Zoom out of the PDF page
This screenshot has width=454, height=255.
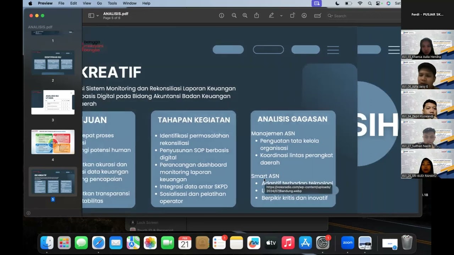[x=234, y=16]
